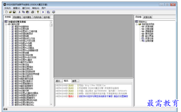Click the 欢迎使用 SSIDE大魔王引擎 log line
The width and height of the screenshot is (181, 112).
[x=87, y=88]
